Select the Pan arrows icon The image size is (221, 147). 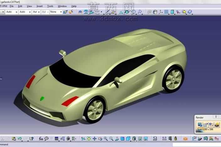tap(94, 139)
